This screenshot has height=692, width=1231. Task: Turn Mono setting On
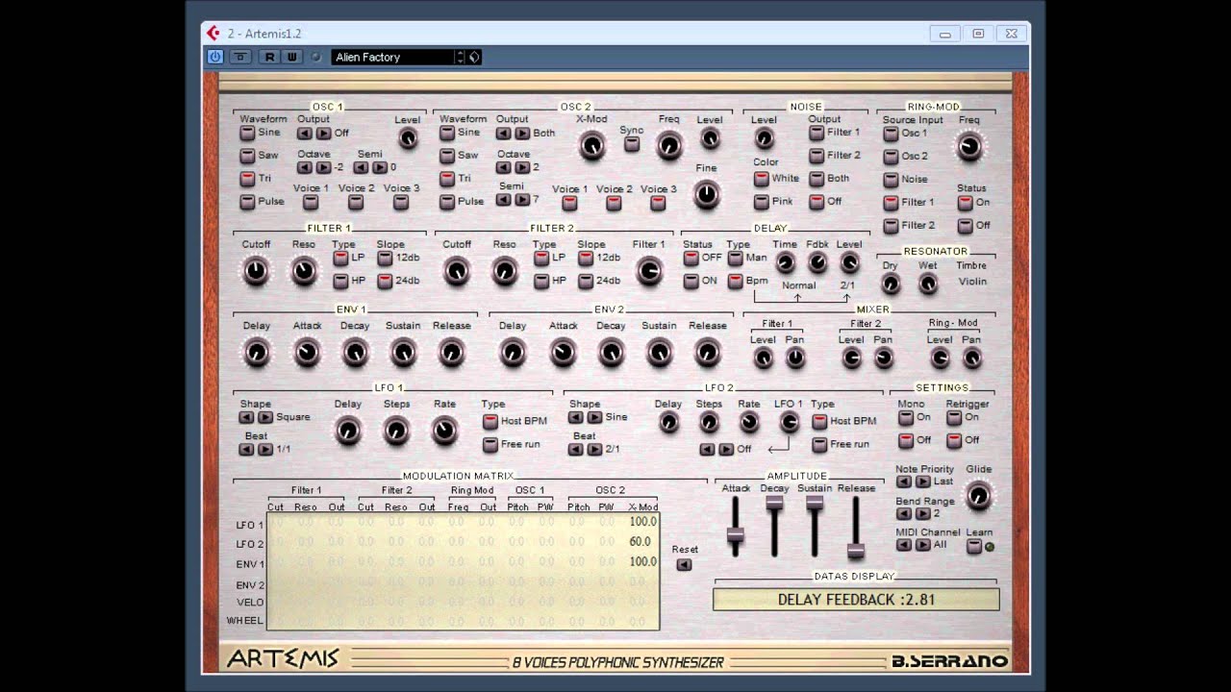point(906,418)
